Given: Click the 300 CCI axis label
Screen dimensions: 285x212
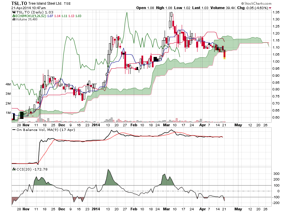Looking at the screenshot, I should 277,174.
